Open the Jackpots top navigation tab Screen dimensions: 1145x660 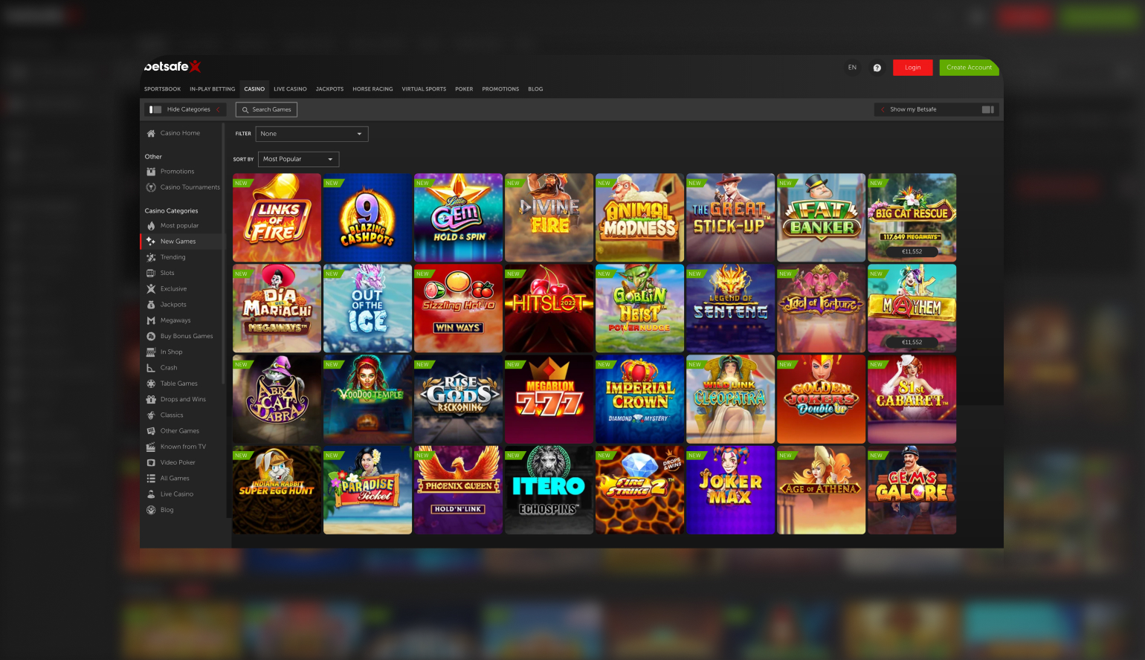coord(329,89)
